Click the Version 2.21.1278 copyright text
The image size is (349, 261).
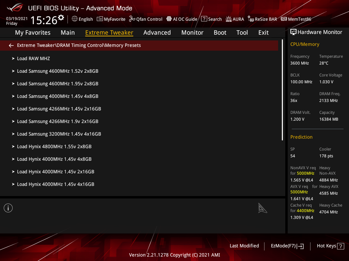[x=174, y=255]
